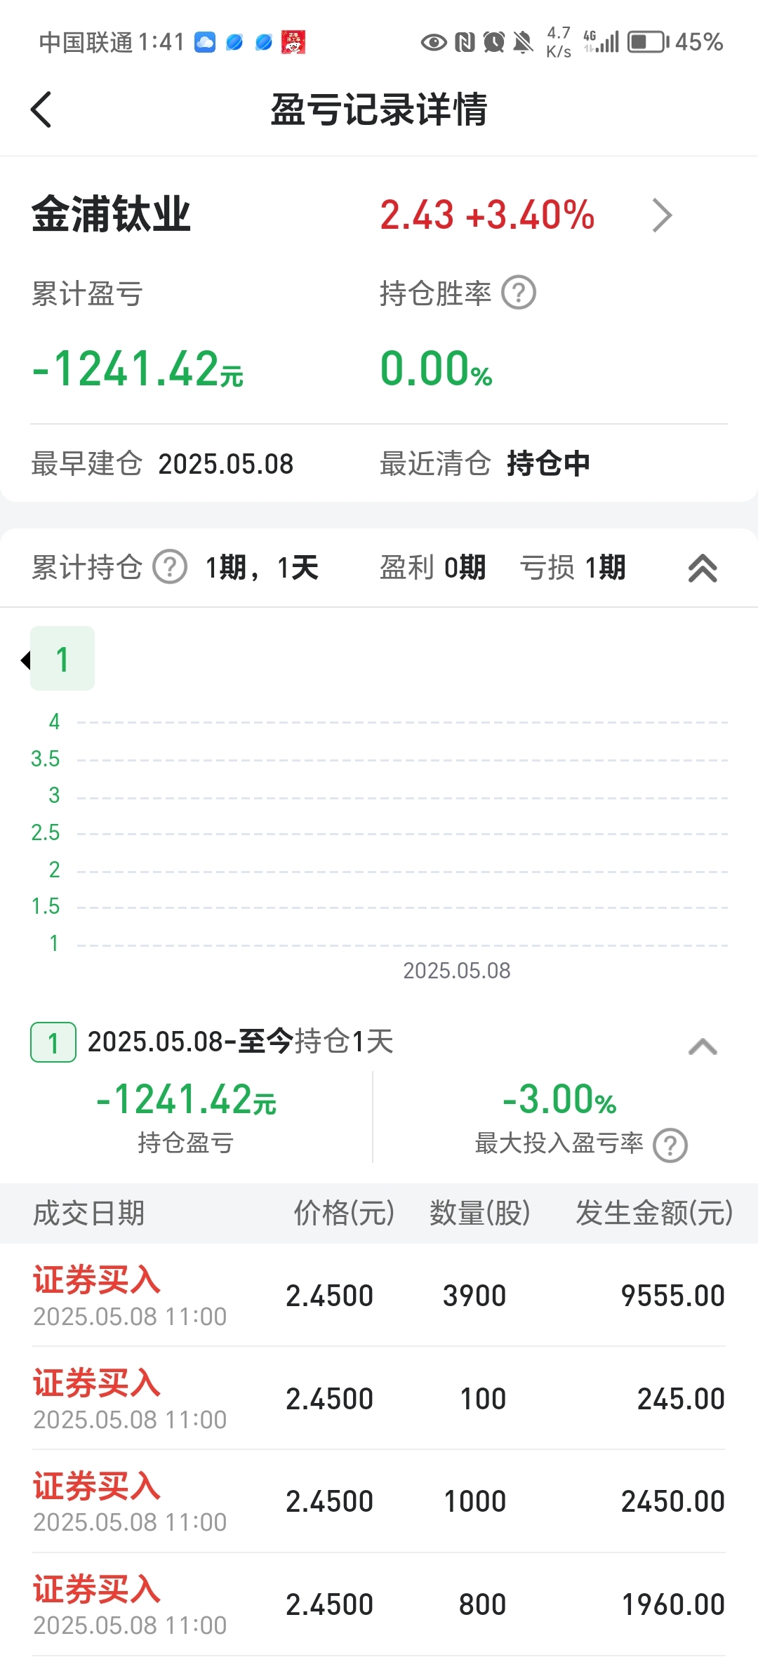The height and width of the screenshot is (1676, 758).
Task: Tap stock price 2.43 +3.40%
Action: click(487, 215)
